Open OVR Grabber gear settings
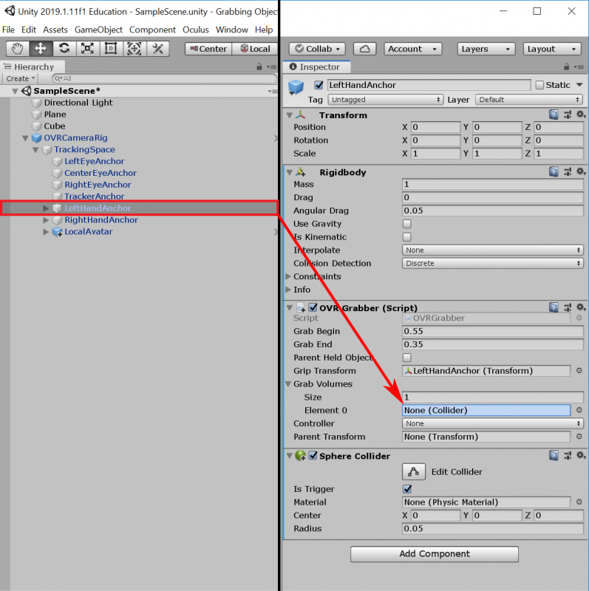 pyautogui.click(x=581, y=307)
